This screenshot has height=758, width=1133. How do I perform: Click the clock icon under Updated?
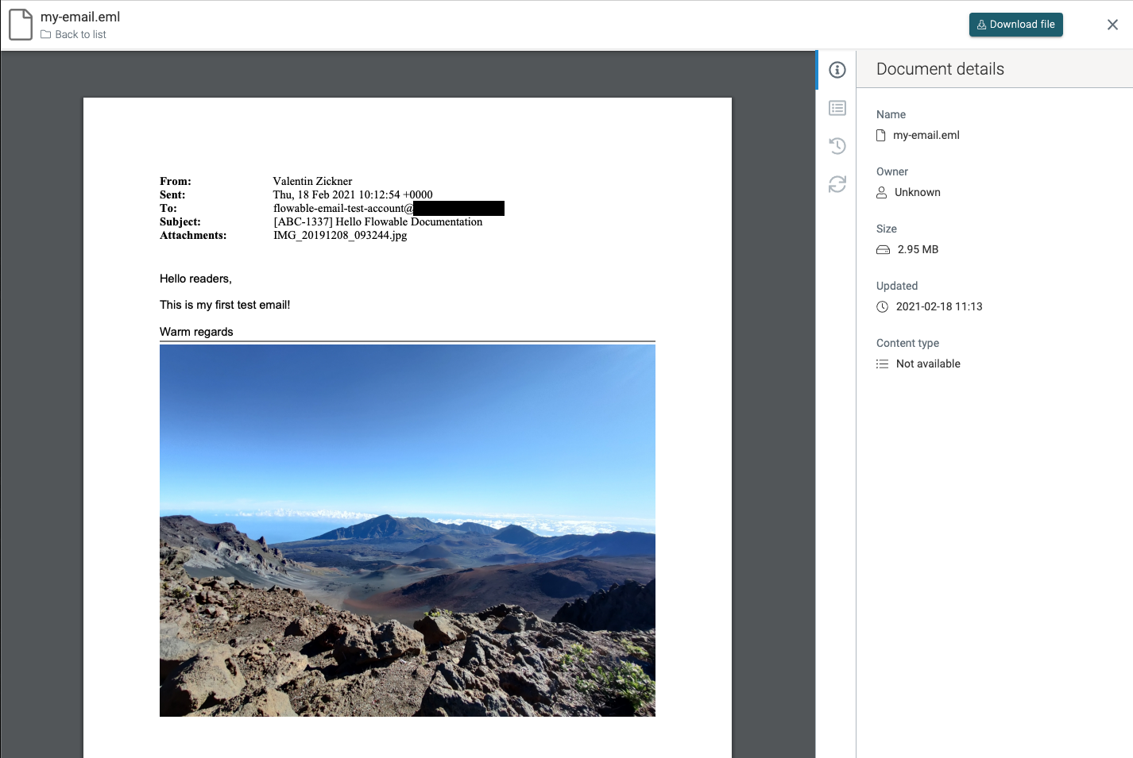[882, 306]
